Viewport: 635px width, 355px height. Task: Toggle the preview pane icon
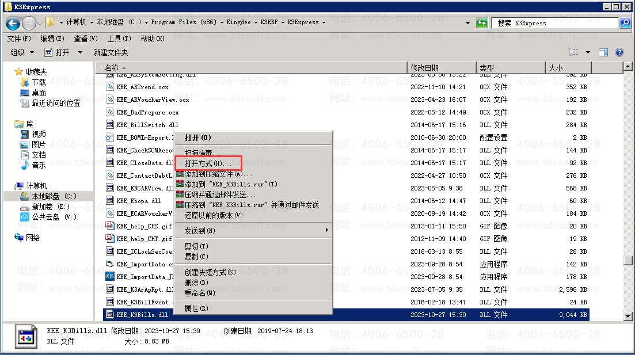tap(603, 52)
